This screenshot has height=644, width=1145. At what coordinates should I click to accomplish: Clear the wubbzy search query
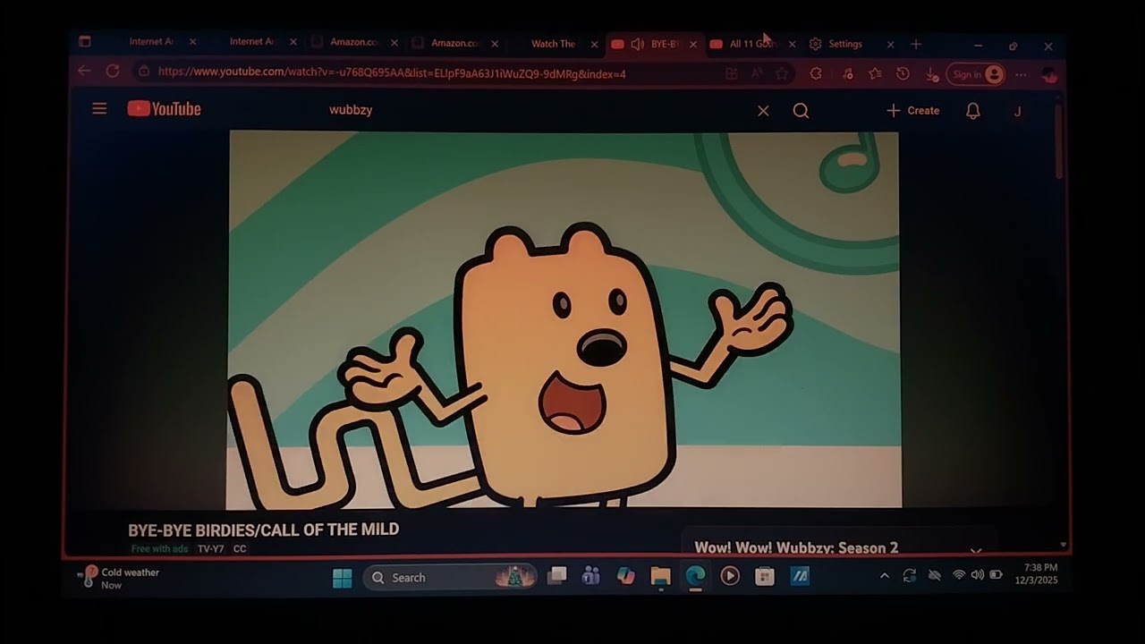pyautogui.click(x=763, y=111)
